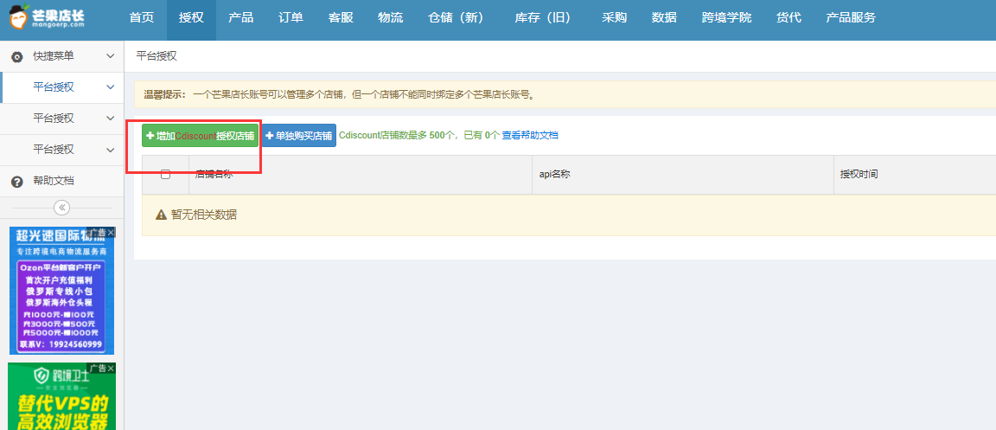Click the api名称 column header
The image size is (996, 430).
click(x=554, y=174)
